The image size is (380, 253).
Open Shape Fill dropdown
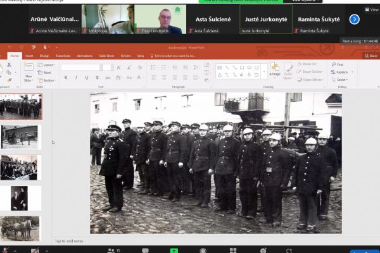pyautogui.click(x=308, y=64)
